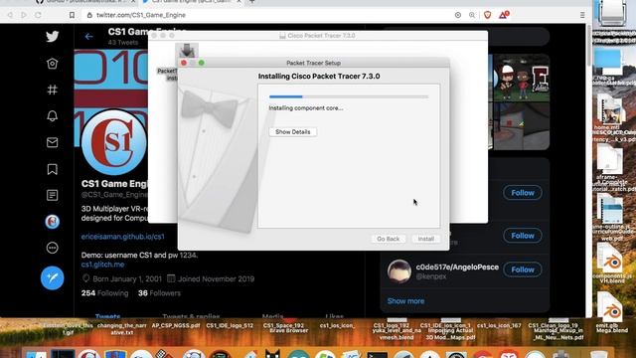Open the cs1.glitch.me link
This screenshot has width=636, height=358.
pyautogui.click(x=102, y=265)
